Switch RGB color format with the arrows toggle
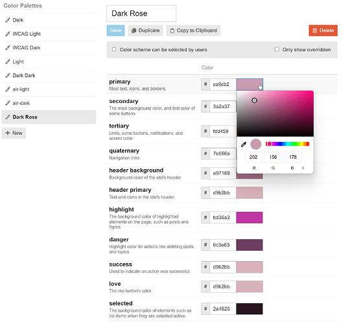The height and width of the screenshot is (324, 363). pyautogui.click(x=303, y=168)
